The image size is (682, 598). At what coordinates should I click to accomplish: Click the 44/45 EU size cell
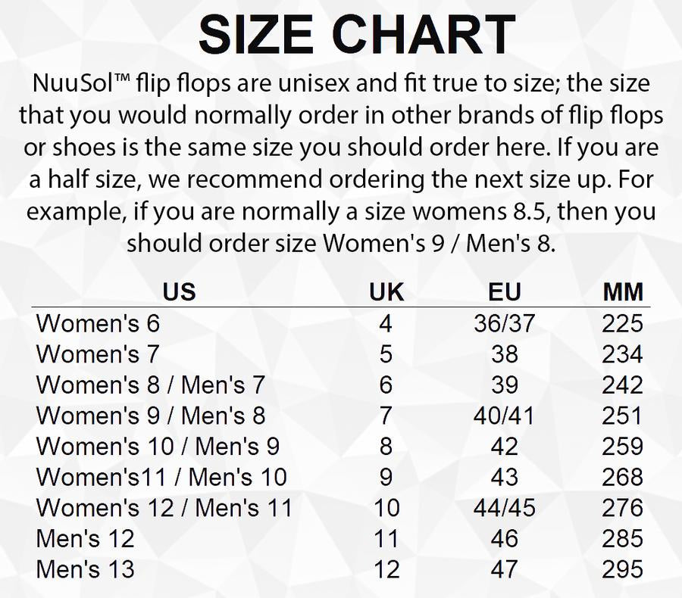pyautogui.click(x=504, y=508)
